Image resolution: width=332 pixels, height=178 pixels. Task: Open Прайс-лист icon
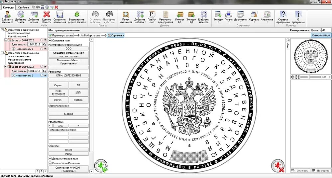[152, 14]
